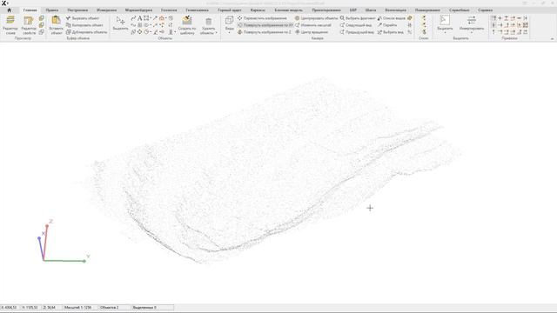Viewport: 557px width, 313px height.
Task: Toggle Повернуть изображение по XY
Action: pyautogui.click(x=265, y=25)
